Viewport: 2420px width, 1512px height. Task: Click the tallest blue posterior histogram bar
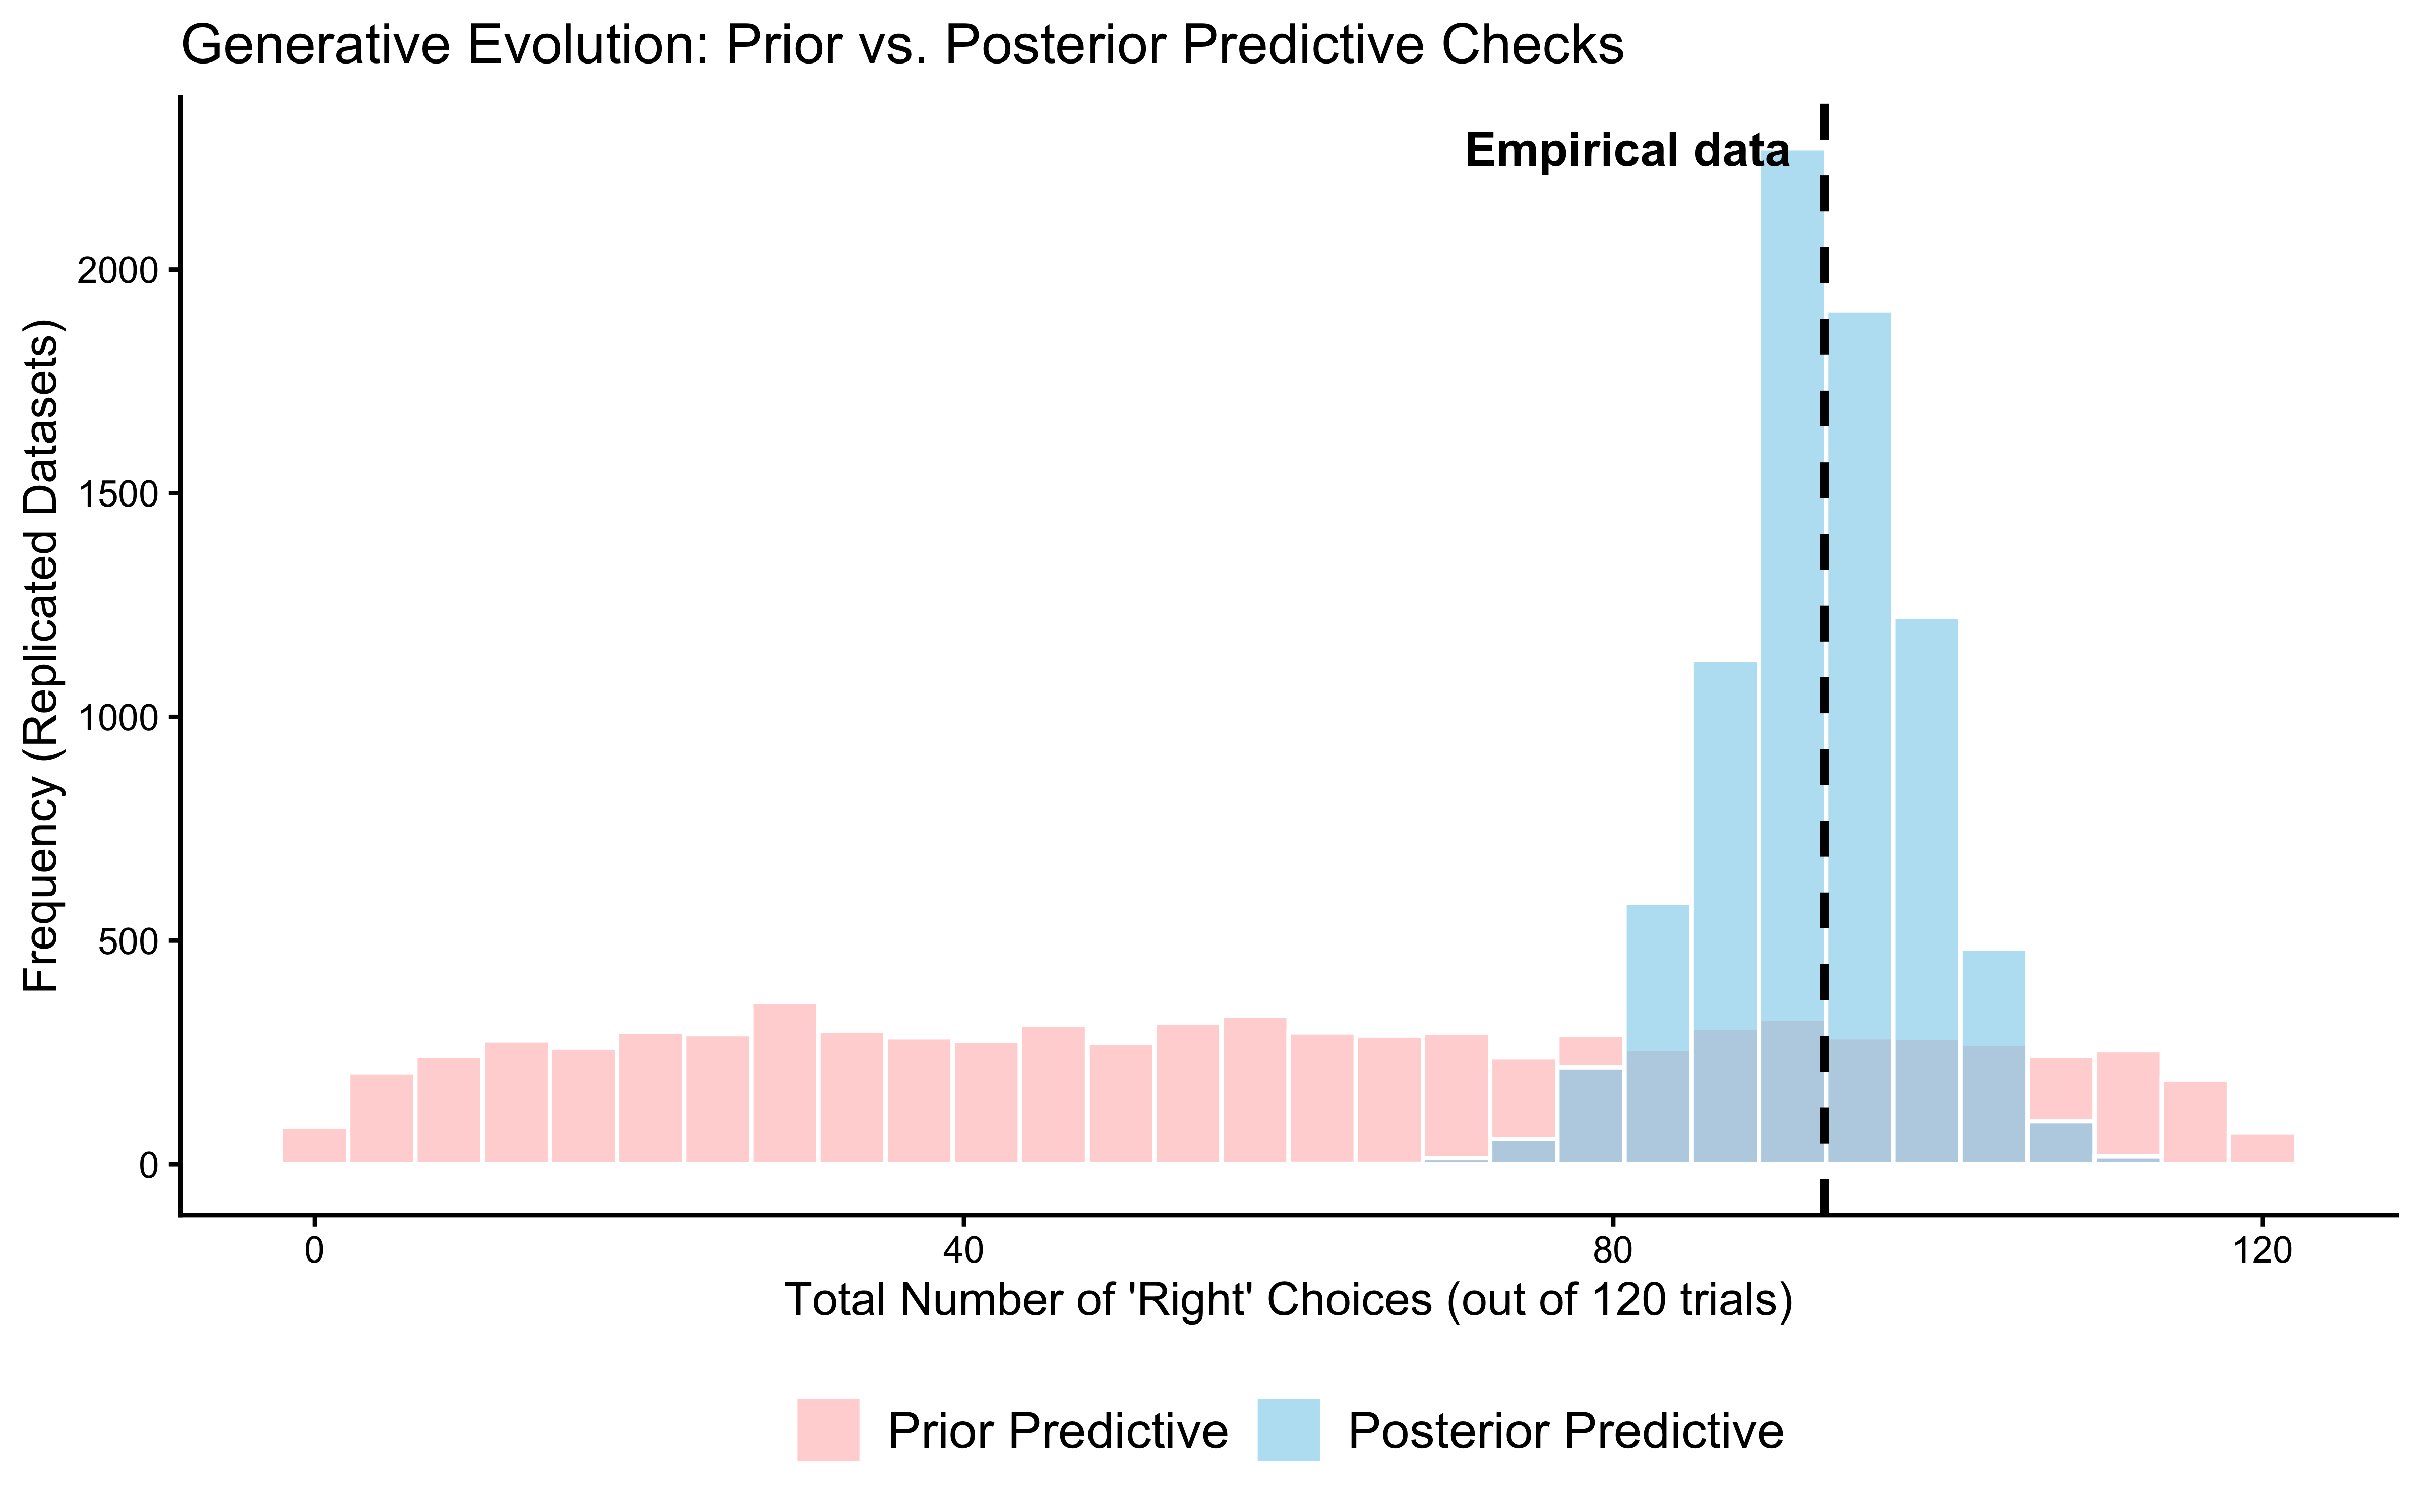pyautogui.click(x=1792, y=600)
